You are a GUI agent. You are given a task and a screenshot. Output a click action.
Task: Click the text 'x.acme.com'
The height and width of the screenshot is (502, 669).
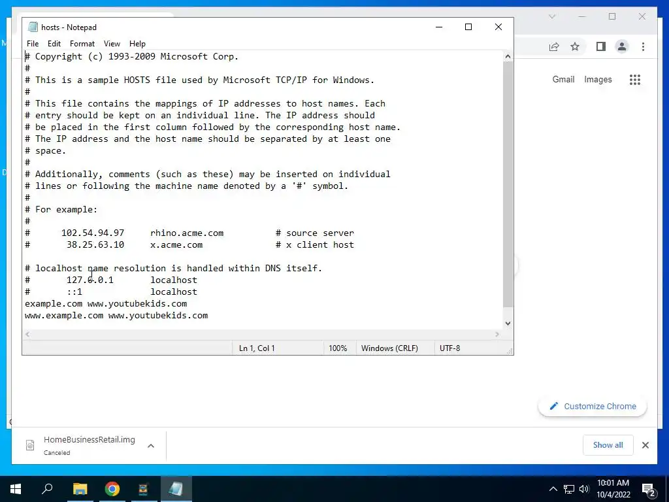[x=176, y=245]
